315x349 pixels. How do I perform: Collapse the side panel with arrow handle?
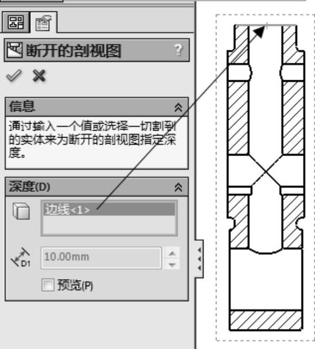[199, 259]
